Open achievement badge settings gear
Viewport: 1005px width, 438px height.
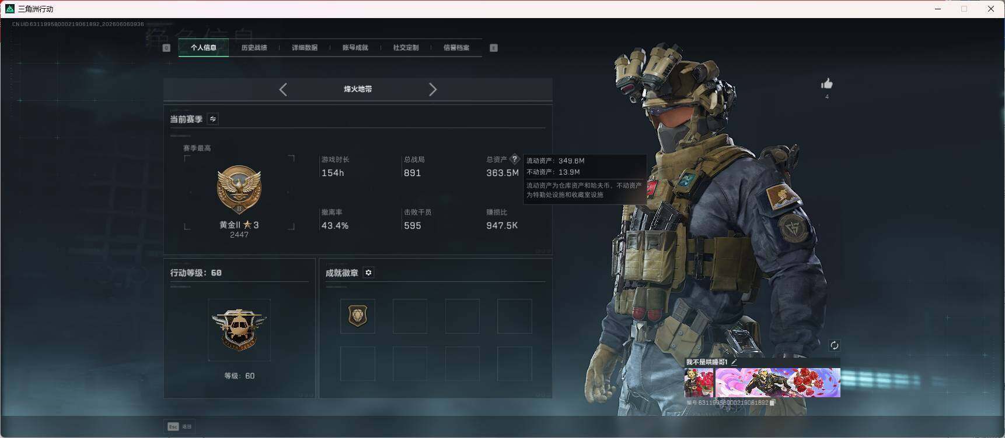click(368, 273)
